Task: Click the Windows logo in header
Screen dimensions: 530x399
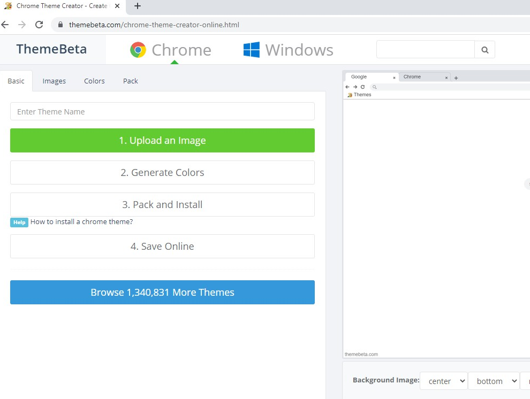Action: click(x=252, y=50)
